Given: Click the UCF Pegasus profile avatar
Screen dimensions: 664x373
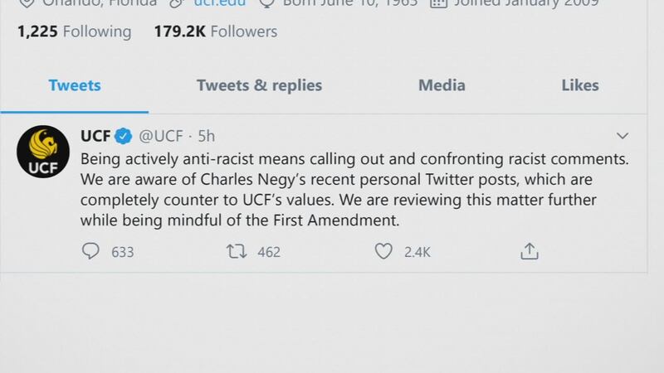Looking at the screenshot, I should click(43, 152).
